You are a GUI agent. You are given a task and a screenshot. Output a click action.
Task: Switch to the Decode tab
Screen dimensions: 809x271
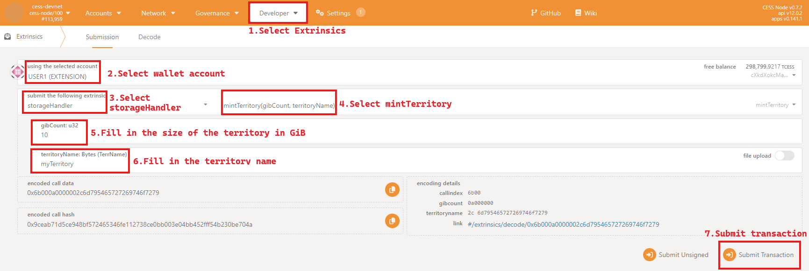(x=150, y=37)
